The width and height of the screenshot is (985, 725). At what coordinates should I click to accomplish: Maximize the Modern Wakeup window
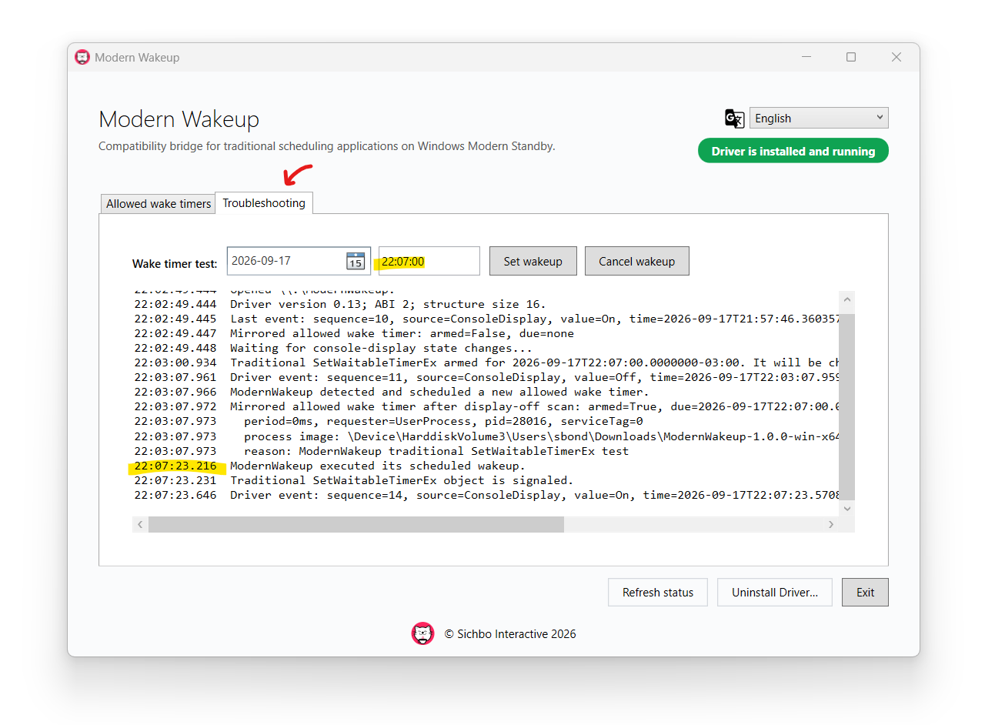pyautogui.click(x=851, y=57)
